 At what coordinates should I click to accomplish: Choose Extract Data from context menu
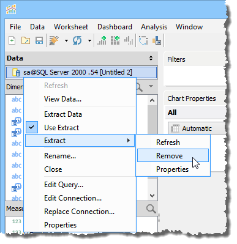[x=80, y=114]
